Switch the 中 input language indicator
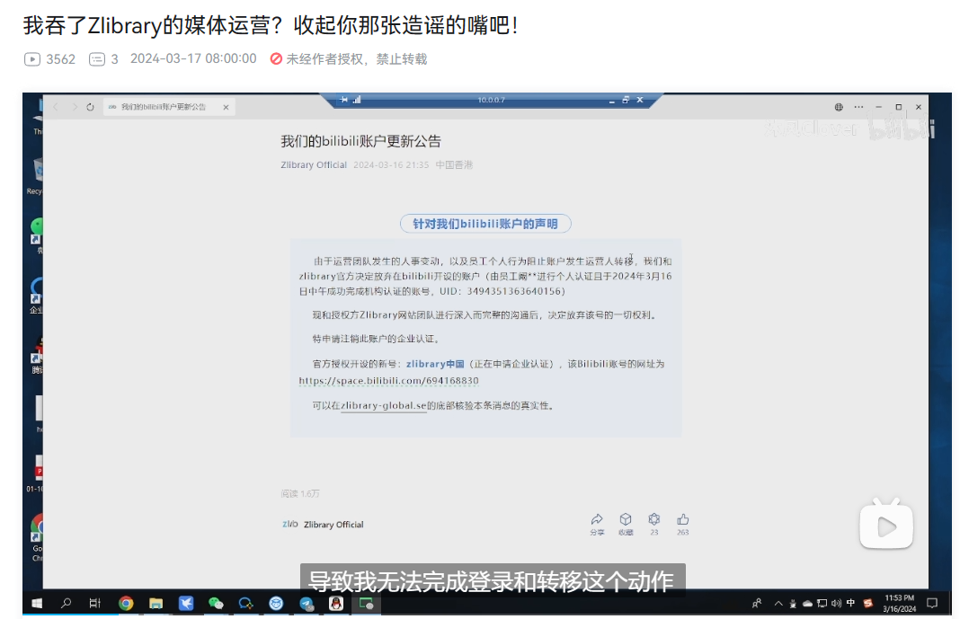The image size is (960, 619). [x=850, y=603]
